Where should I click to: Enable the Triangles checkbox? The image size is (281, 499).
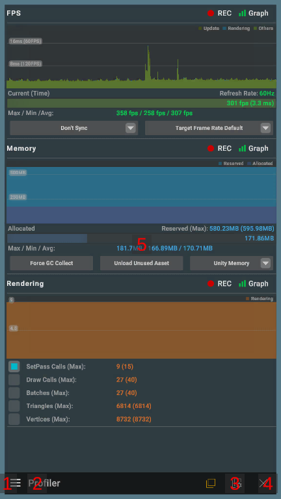(14, 406)
